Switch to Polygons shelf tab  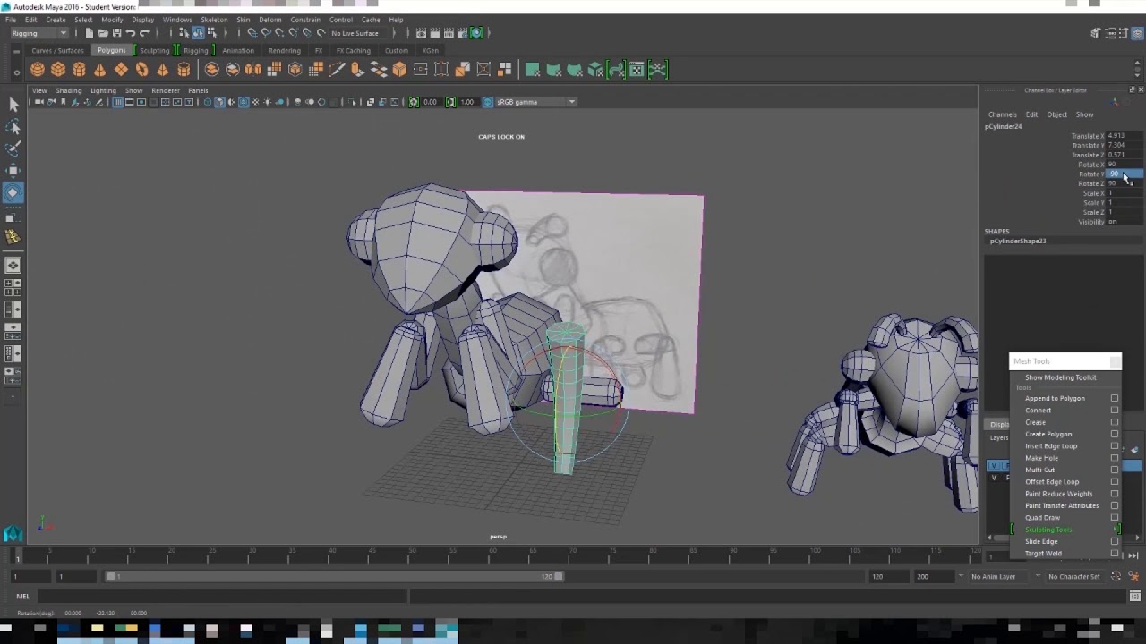(x=112, y=50)
